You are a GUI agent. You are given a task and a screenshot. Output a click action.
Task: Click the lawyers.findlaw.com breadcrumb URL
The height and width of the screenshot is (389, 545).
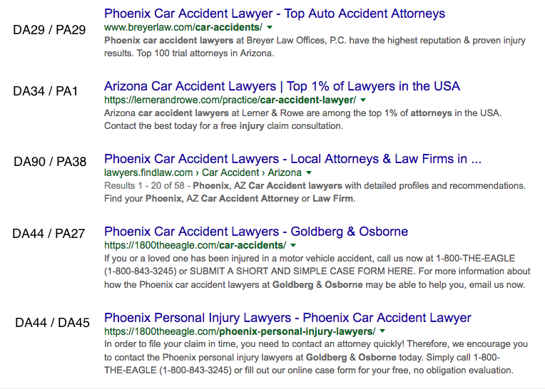tap(203, 172)
